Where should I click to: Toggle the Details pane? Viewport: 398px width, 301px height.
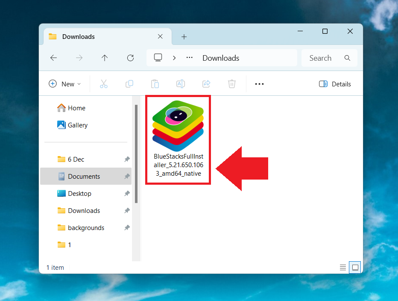click(335, 84)
